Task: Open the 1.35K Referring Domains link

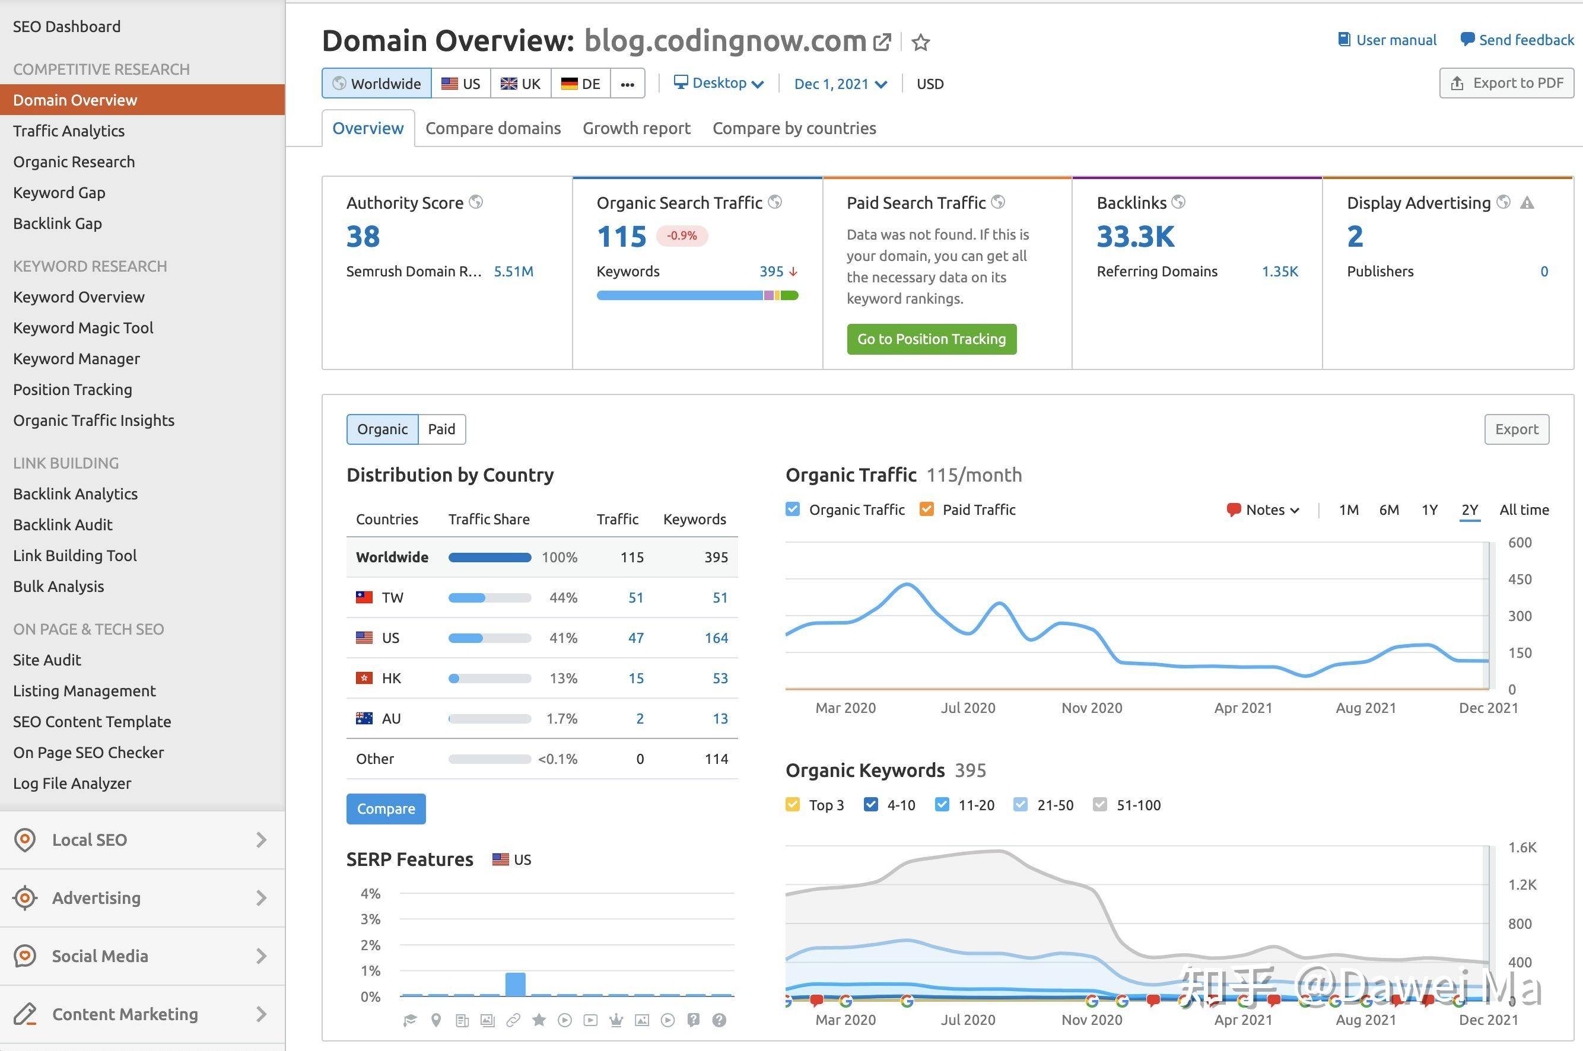Action: 1280,272
